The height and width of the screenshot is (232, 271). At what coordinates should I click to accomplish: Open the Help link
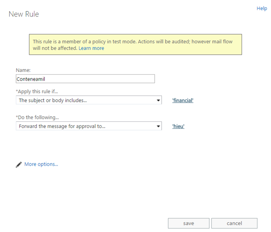click(x=261, y=8)
